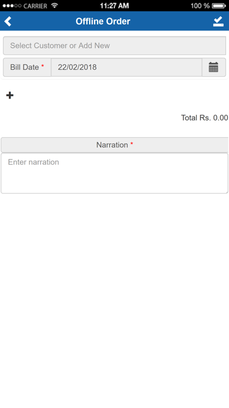The height and width of the screenshot is (408, 229).
Task: Open Select Customer or Add New field
Action: pyautogui.click(x=114, y=46)
